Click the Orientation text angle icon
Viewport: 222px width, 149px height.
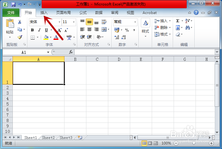point(99,37)
